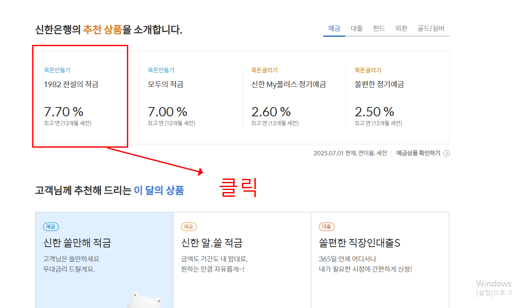Switch to the 대출 tab
Screen dimensions: 512x308
(357, 28)
